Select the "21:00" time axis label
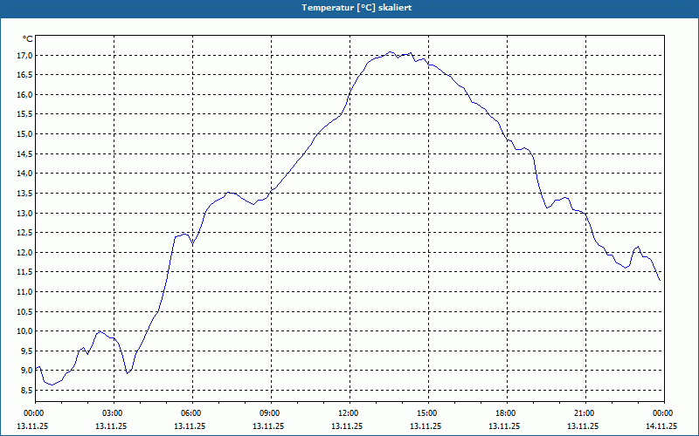 583,413
